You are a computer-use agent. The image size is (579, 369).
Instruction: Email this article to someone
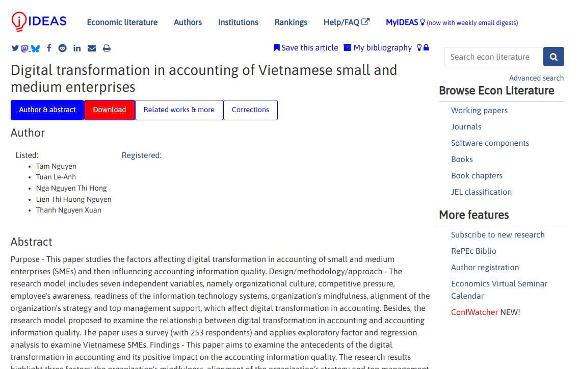click(92, 47)
